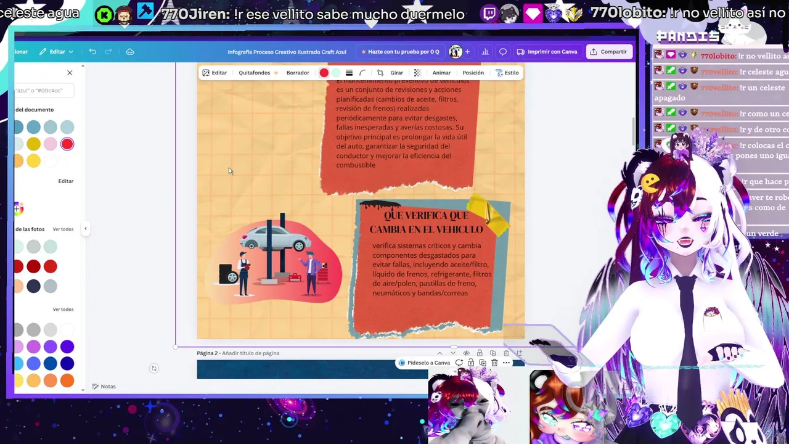789x444 pixels.
Task: Click Ver todos next to photo colors
Action: [x=63, y=229]
